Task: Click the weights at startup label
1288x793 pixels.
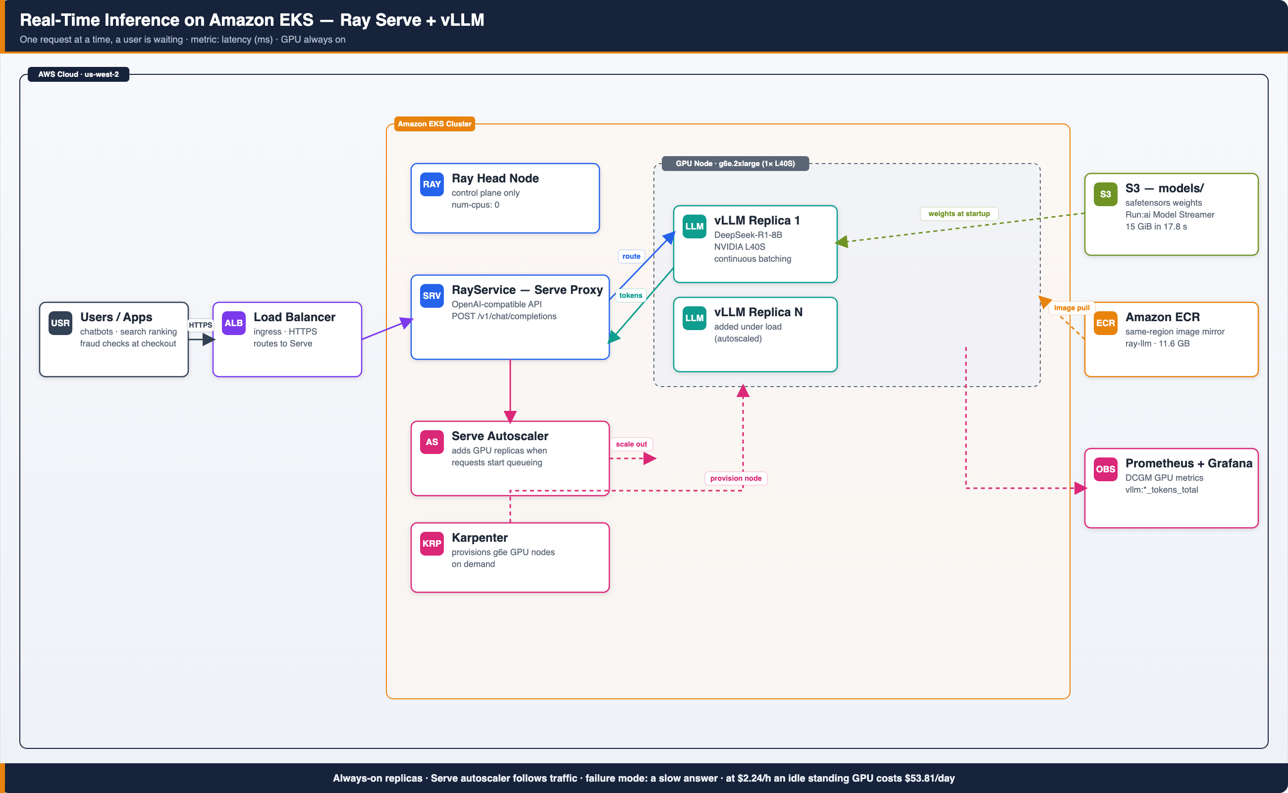Action: pyautogui.click(x=959, y=214)
